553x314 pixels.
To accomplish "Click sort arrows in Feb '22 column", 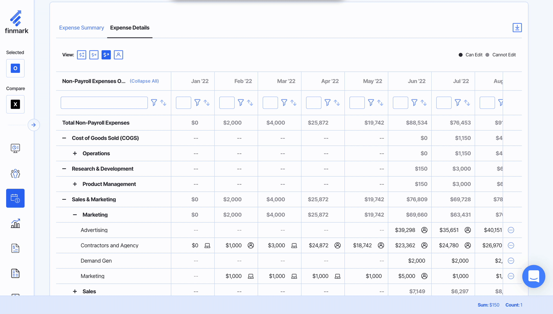I will click(x=250, y=103).
